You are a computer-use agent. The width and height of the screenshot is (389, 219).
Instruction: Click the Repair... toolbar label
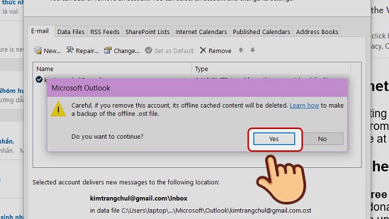click(87, 51)
